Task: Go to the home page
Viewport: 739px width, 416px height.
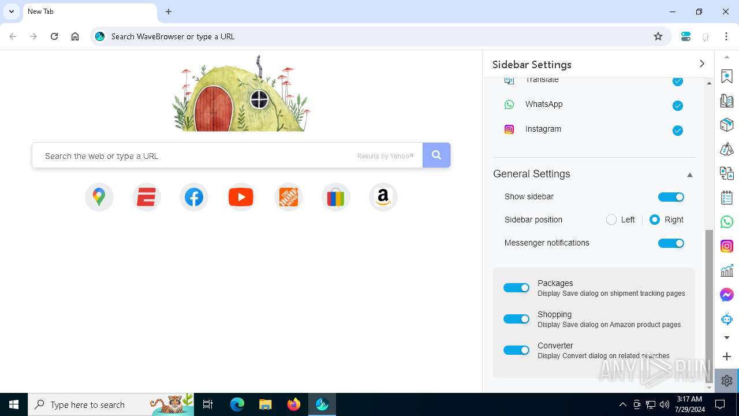Action: point(75,36)
